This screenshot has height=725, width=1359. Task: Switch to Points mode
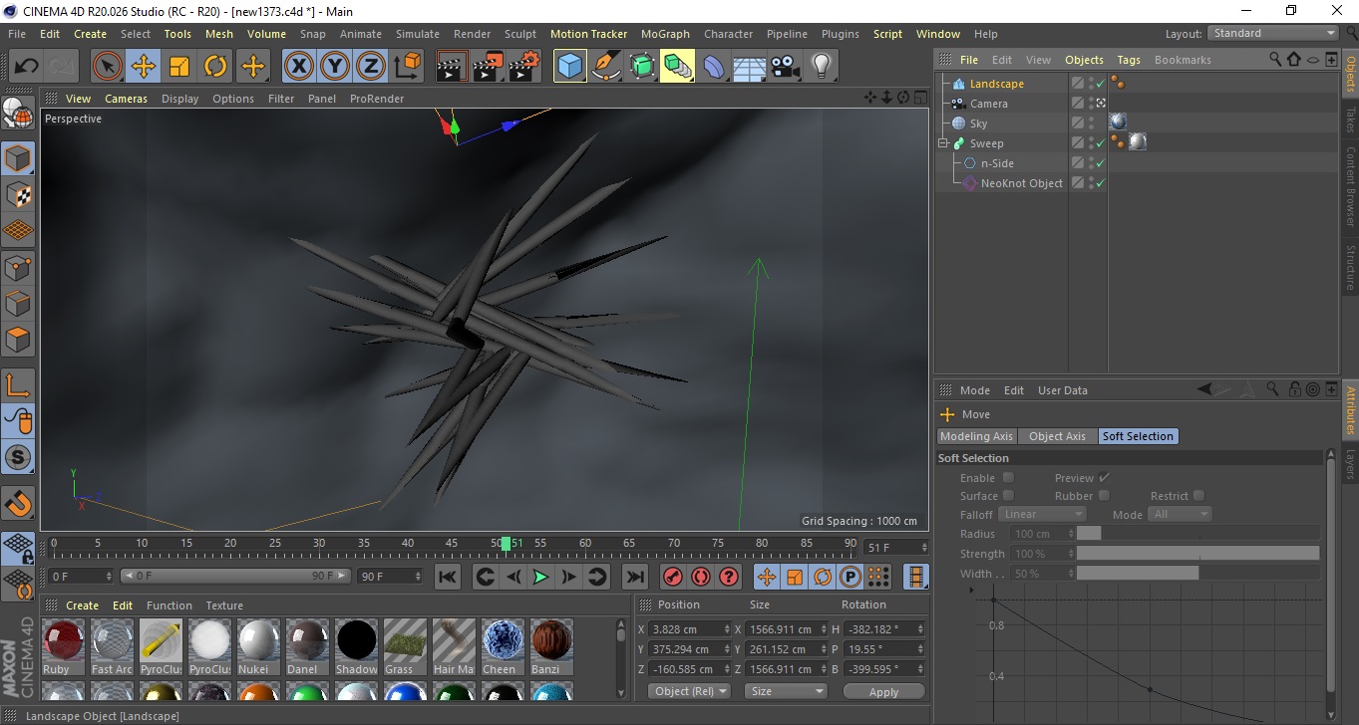click(18, 268)
